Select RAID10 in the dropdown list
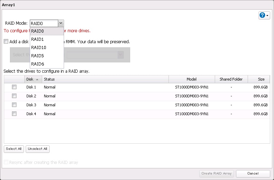Image resolution: width=274 pixels, height=180 pixels. click(x=39, y=48)
